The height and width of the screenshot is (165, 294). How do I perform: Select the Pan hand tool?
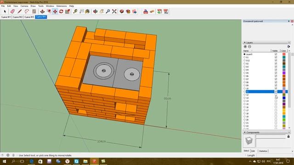pos(102,11)
